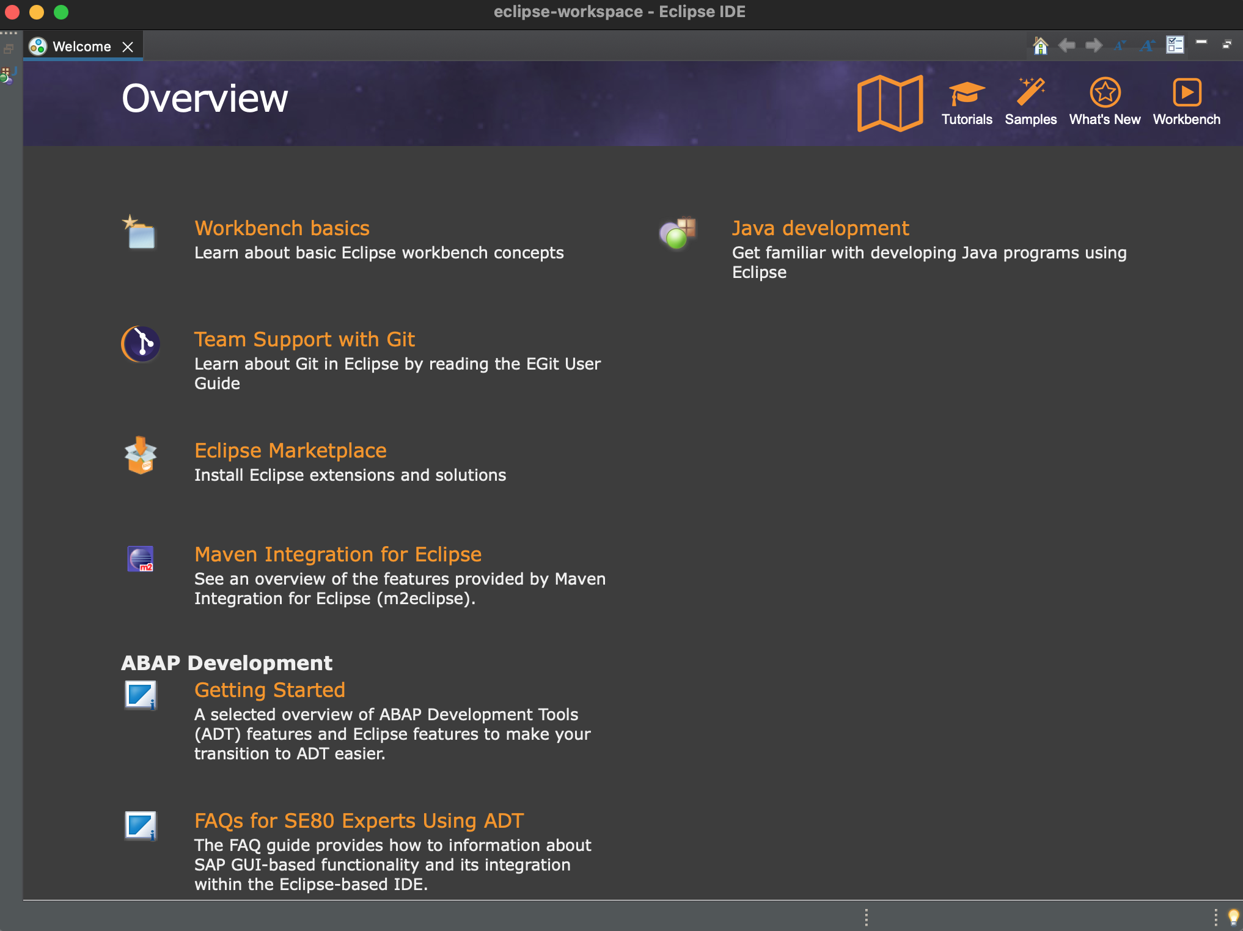Select the Welcome tab label
Image resolution: width=1243 pixels, height=931 pixels.
[x=83, y=45]
